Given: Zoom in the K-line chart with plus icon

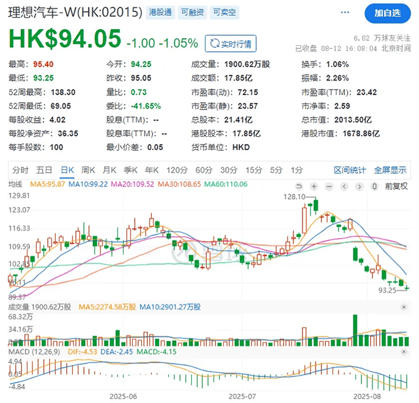Looking at the screenshot, I should coord(314,186).
